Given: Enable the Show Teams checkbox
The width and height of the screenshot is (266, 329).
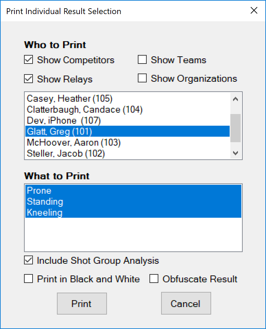Looking at the screenshot, I should coord(142,59).
